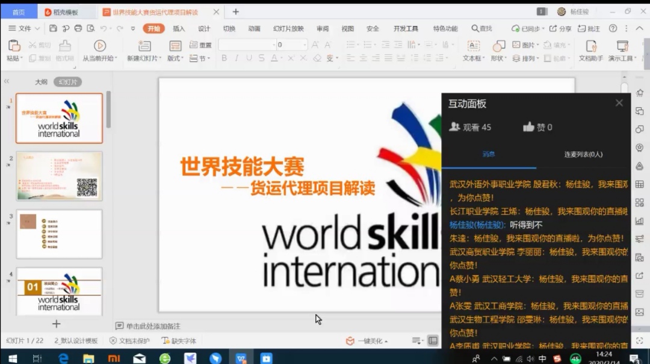Screen dimensions: 650x364
Task: Open the Insert (插入) ribbon tab
Action: point(179,28)
